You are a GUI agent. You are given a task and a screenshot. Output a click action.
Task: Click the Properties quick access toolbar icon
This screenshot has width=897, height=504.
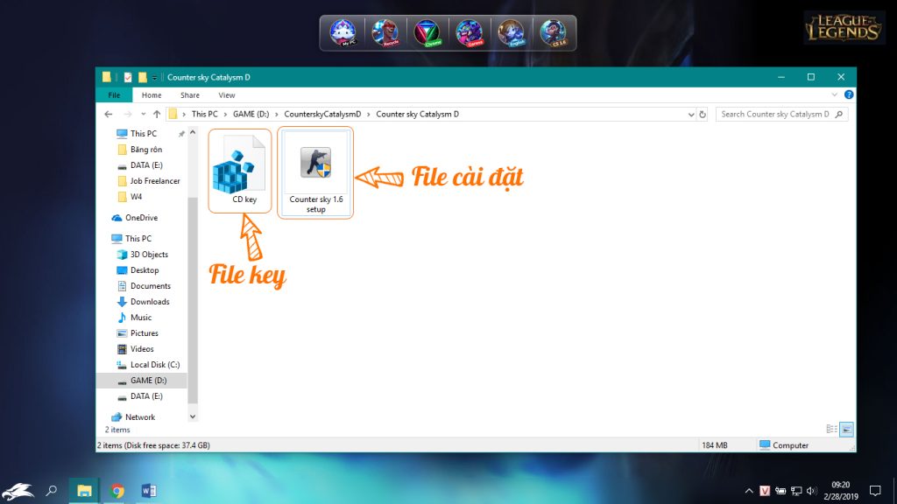tap(128, 77)
